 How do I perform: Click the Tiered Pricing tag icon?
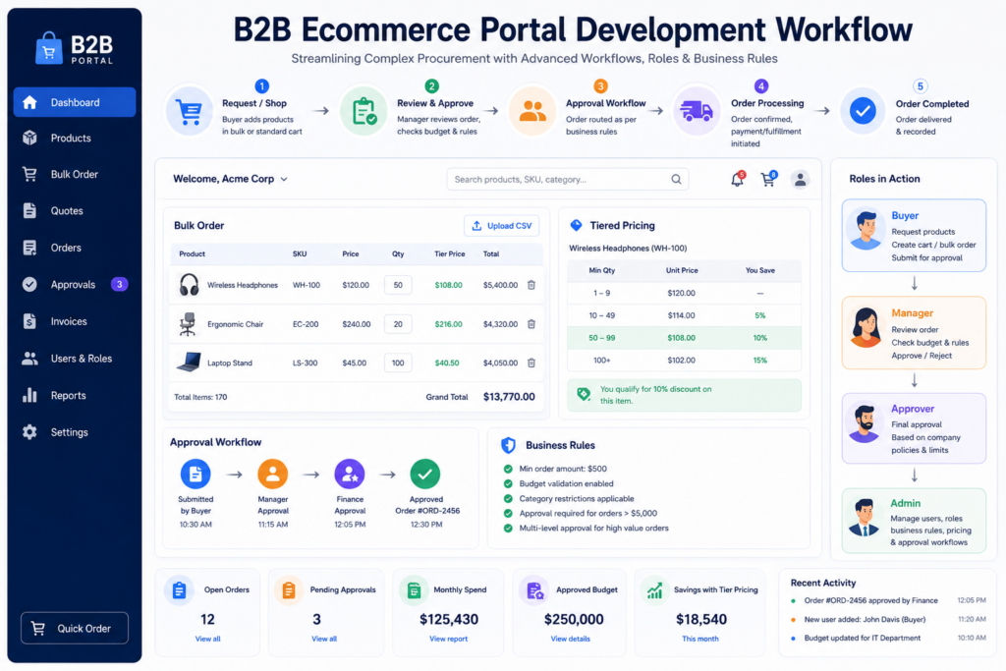tap(576, 225)
